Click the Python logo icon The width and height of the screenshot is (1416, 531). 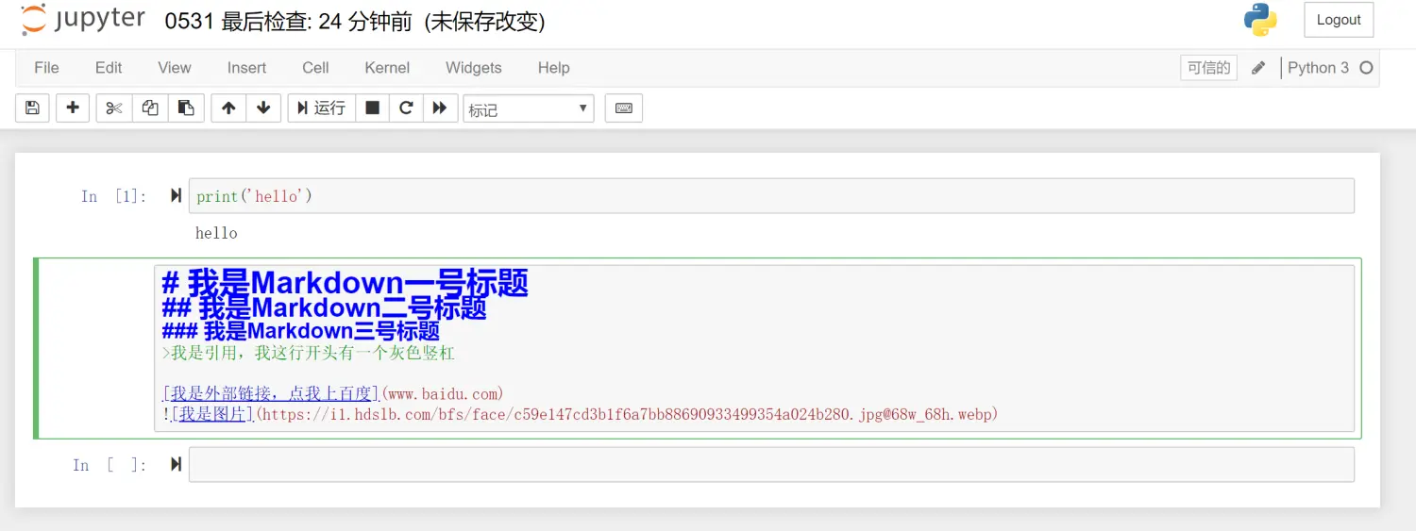tap(1260, 20)
